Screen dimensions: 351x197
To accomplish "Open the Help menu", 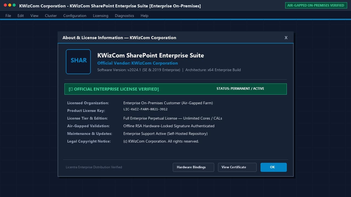I will (x=145, y=16).
